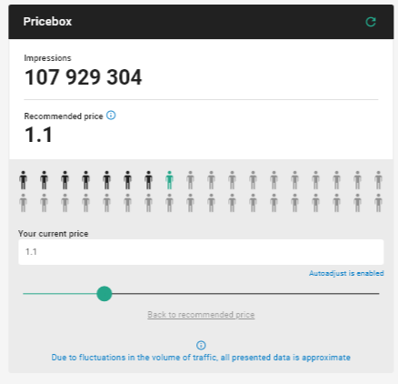398x384 pixels.
Task: Click the last grey person icon in top row
Action: [378, 180]
